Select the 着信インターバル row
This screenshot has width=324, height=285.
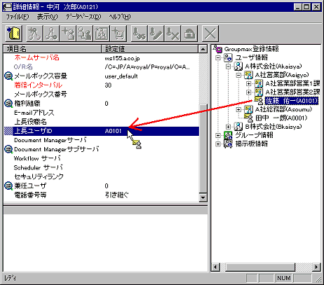click(x=102, y=85)
